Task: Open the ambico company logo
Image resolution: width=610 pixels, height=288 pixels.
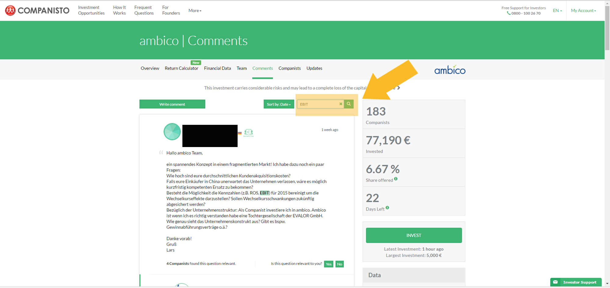Action: tap(450, 70)
